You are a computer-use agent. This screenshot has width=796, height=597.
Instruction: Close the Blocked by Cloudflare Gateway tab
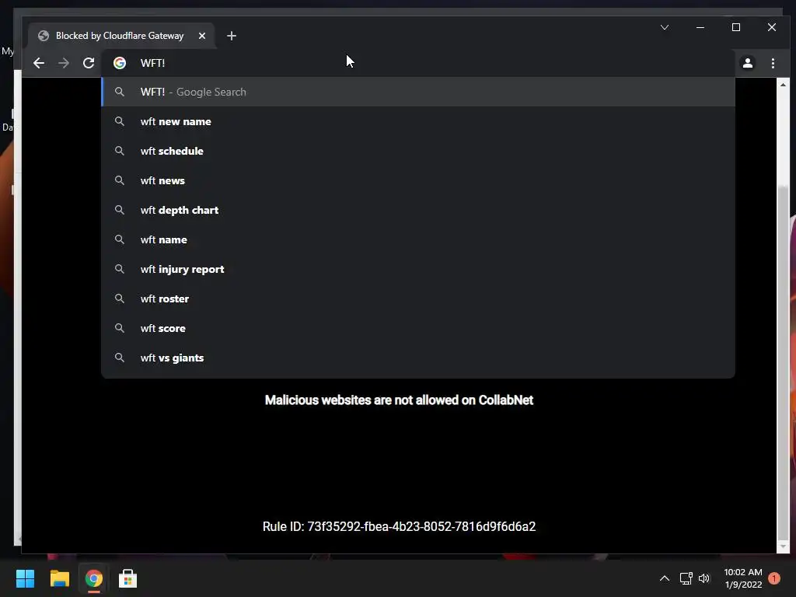point(202,36)
